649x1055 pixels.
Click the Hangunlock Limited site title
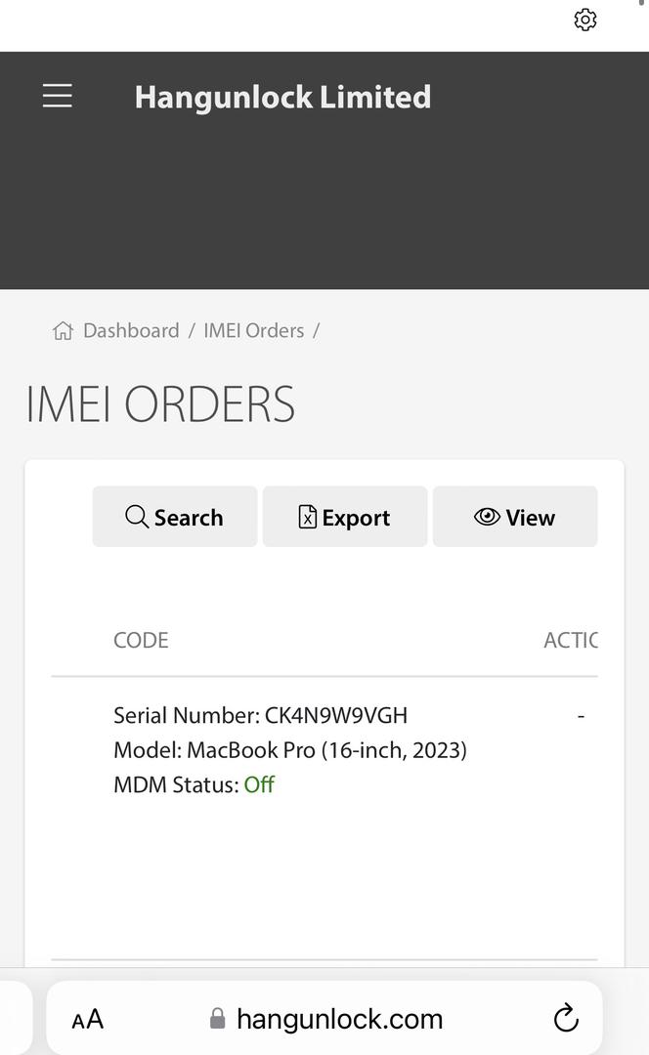[x=282, y=97]
